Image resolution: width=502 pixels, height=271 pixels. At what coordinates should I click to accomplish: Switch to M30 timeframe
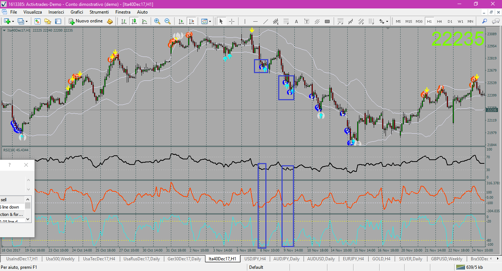point(419,21)
